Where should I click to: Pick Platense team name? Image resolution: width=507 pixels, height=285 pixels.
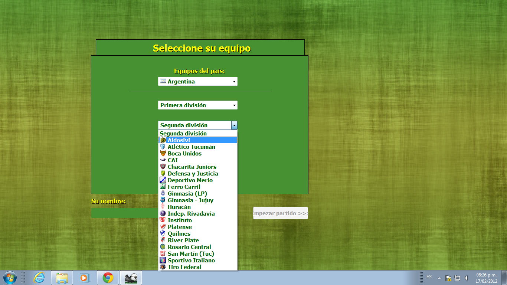point(180,227)
